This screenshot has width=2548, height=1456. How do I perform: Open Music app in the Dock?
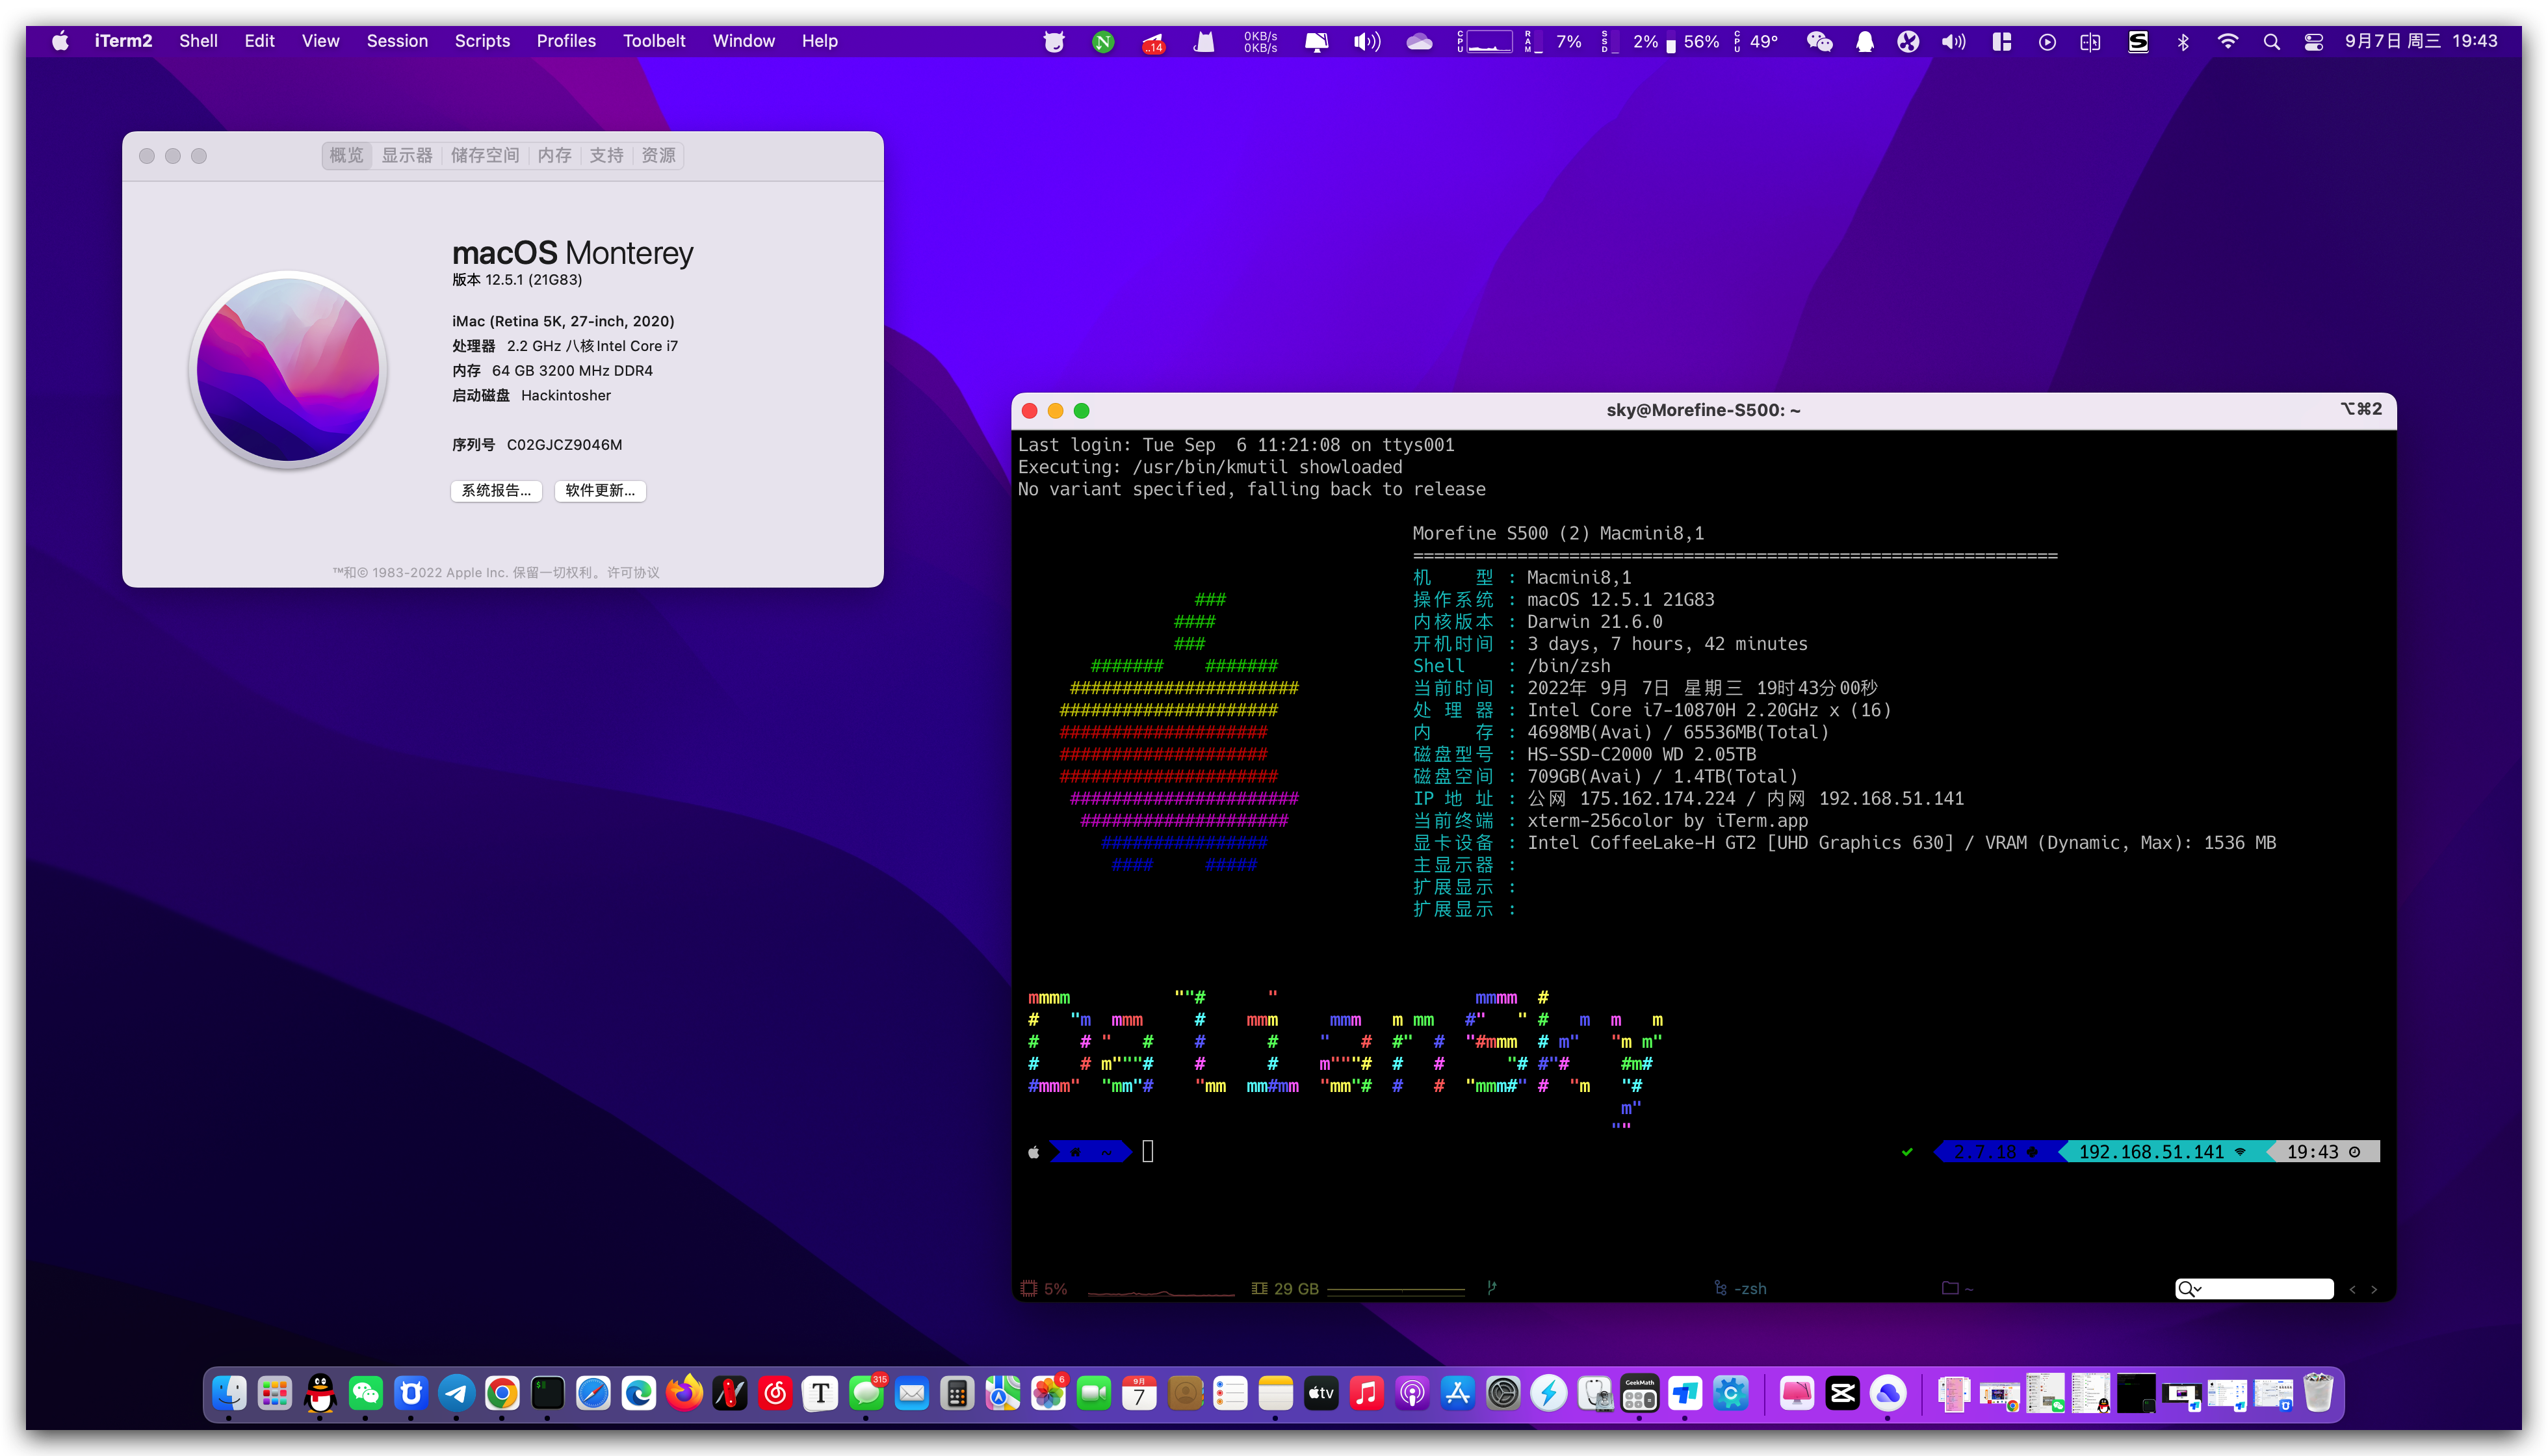click(x=1366, y=1393)
